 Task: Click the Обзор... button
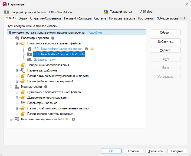tap(166, 32)
